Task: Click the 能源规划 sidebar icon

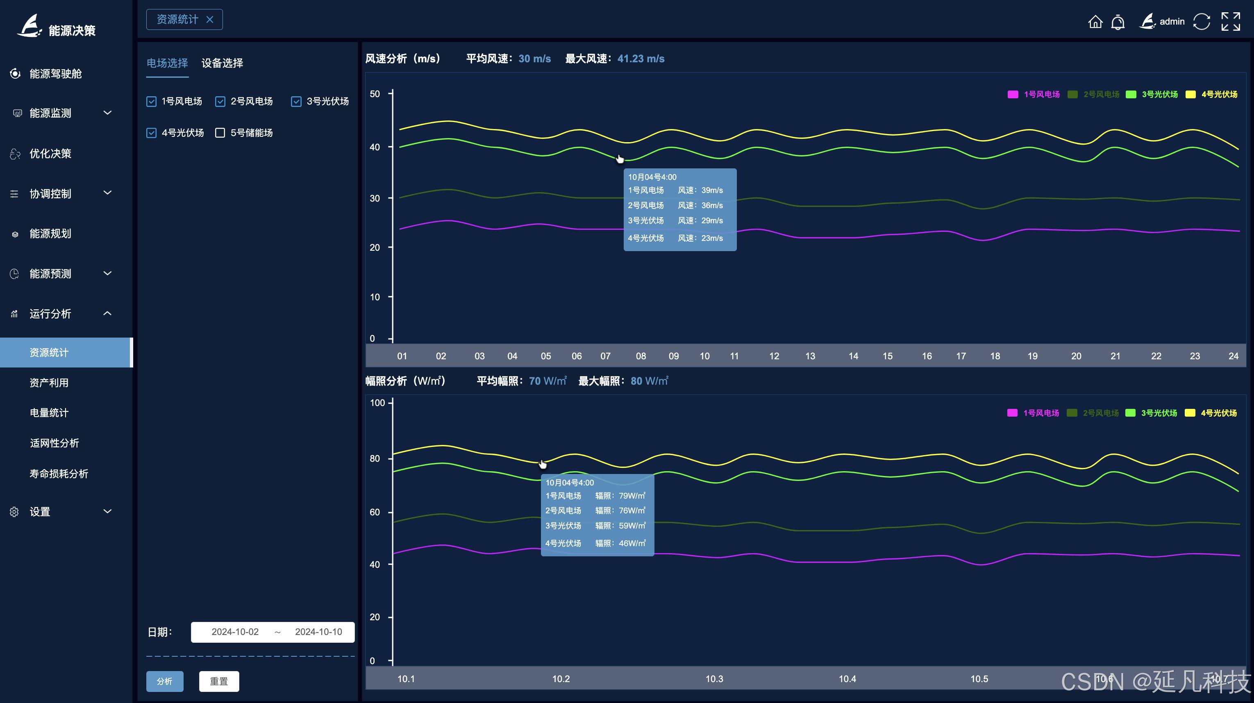Action: pos(15,234)
